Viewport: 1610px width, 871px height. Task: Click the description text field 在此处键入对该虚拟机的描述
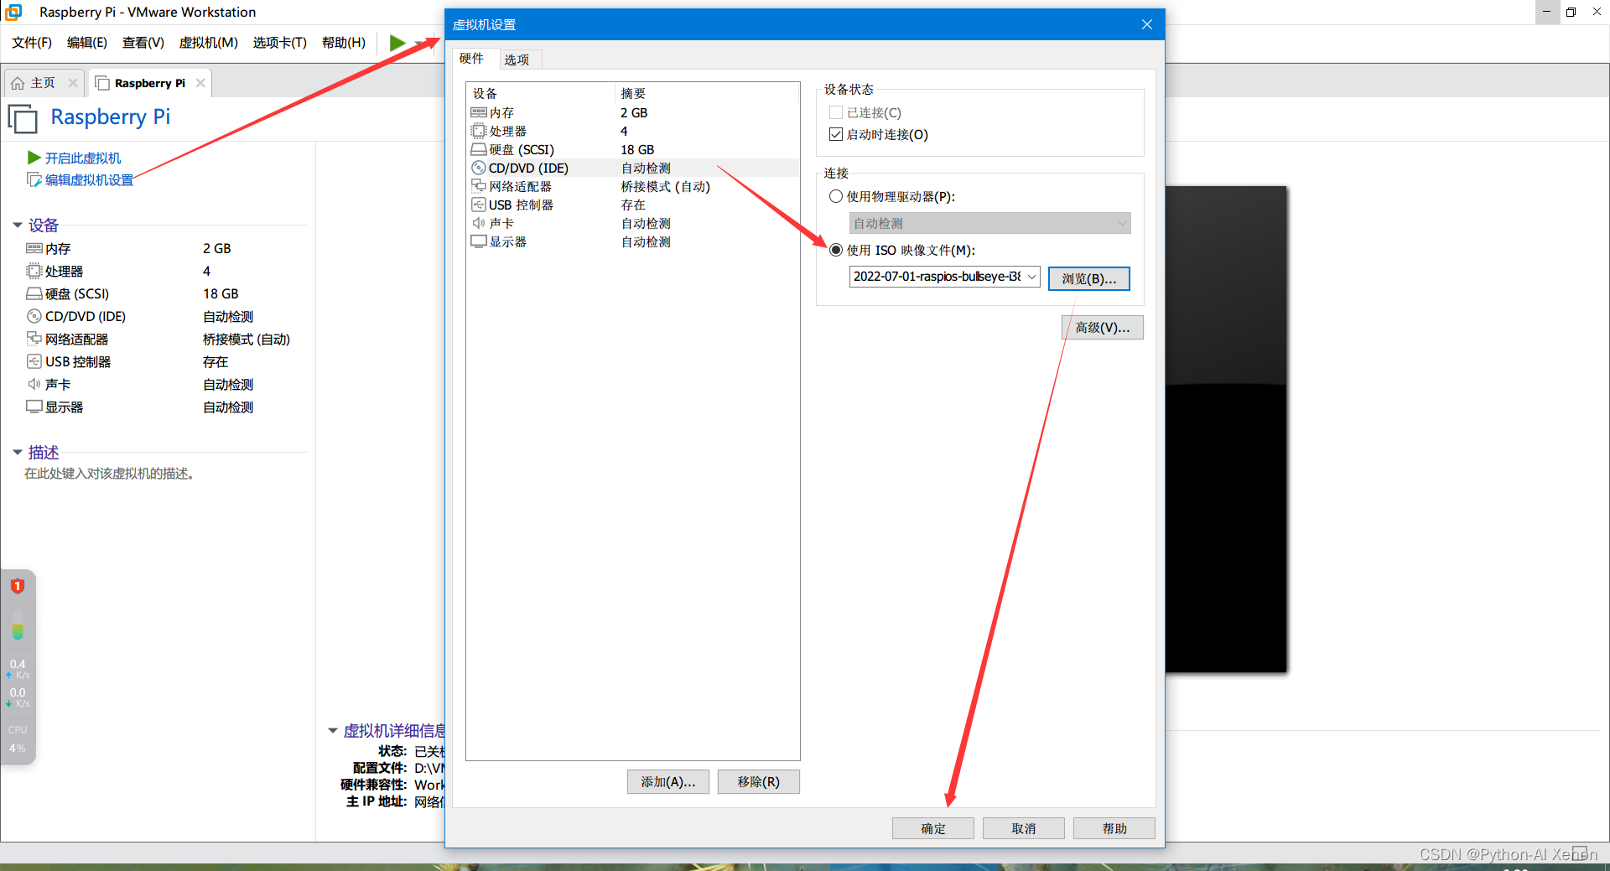pyautogui.click(x=109, y=474)
